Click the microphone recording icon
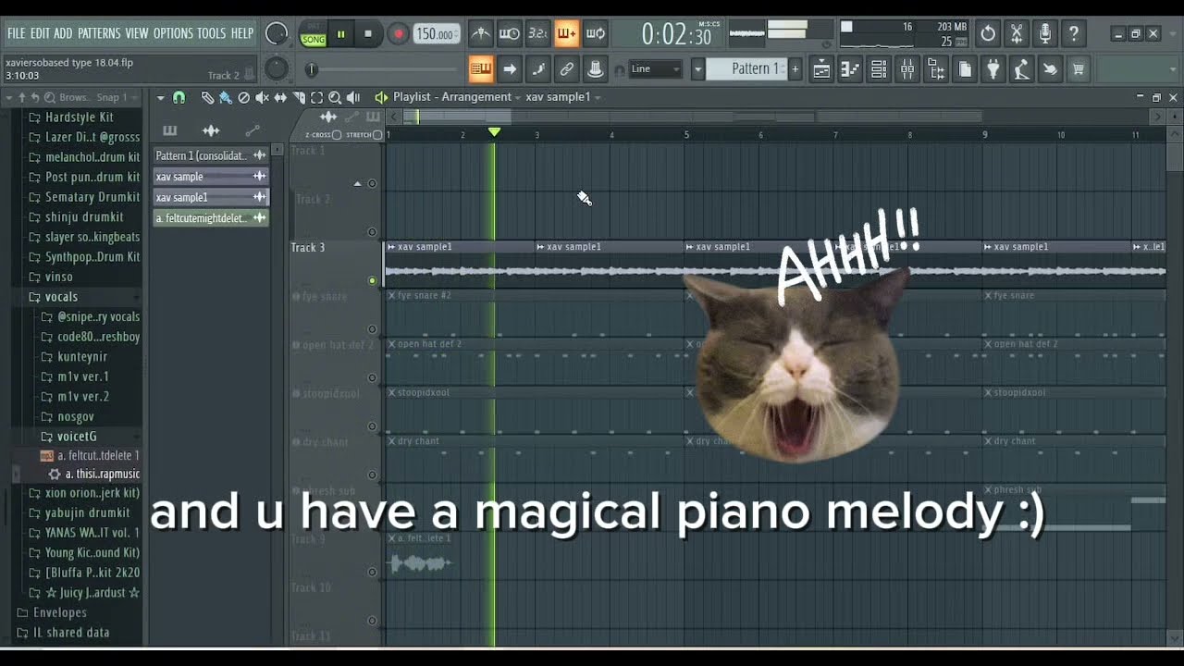Image resolution: width=1184 pixels, height=666 pixels. (1045, 34)
